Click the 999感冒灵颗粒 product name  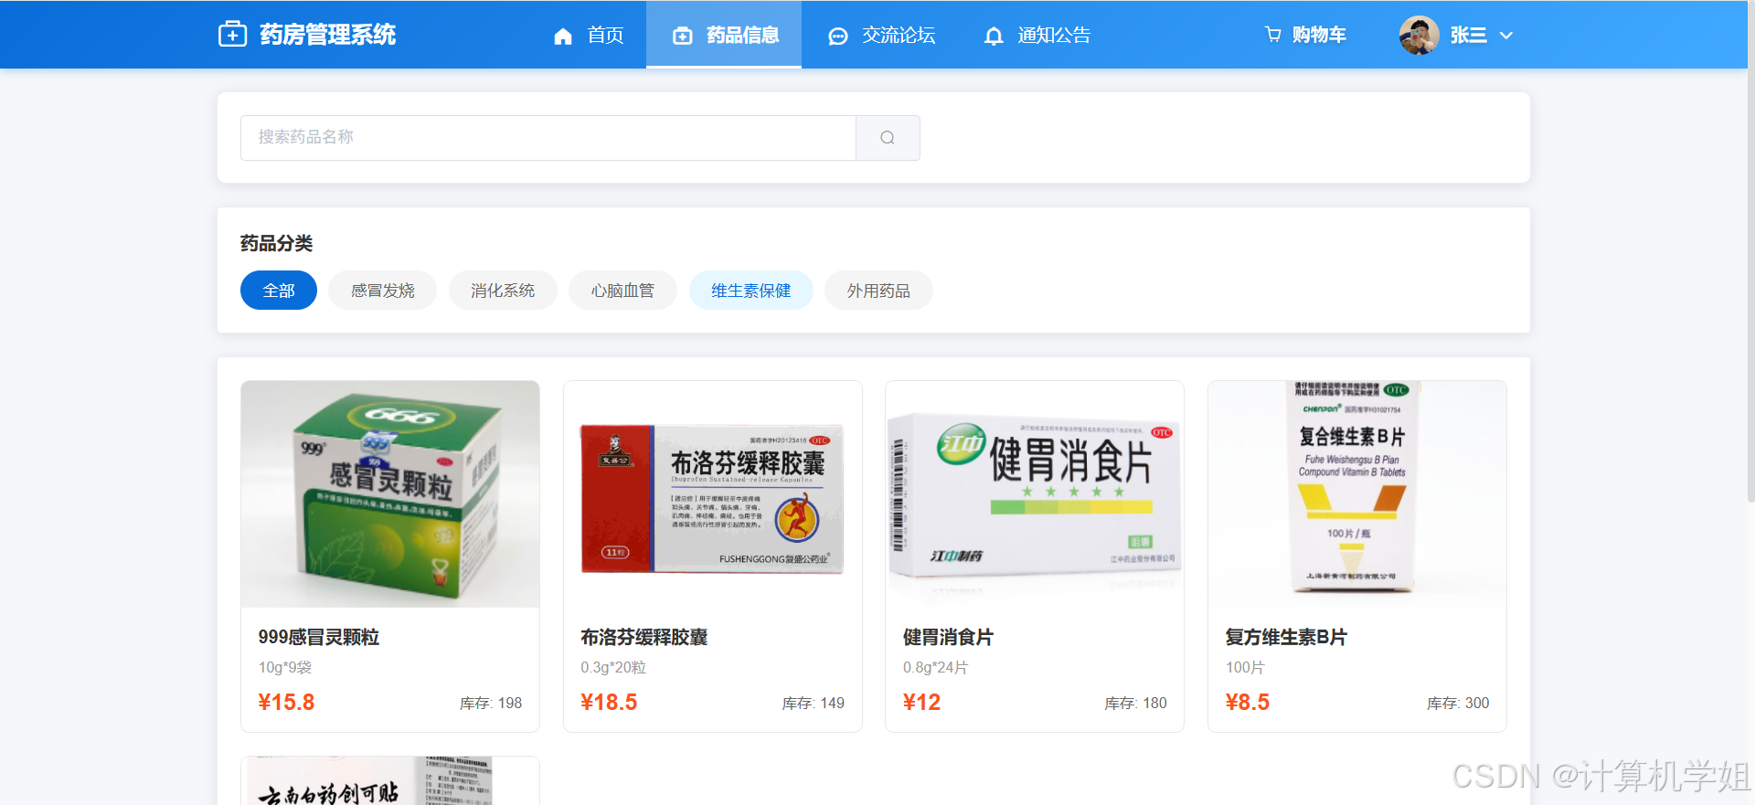tap(319, 637)
